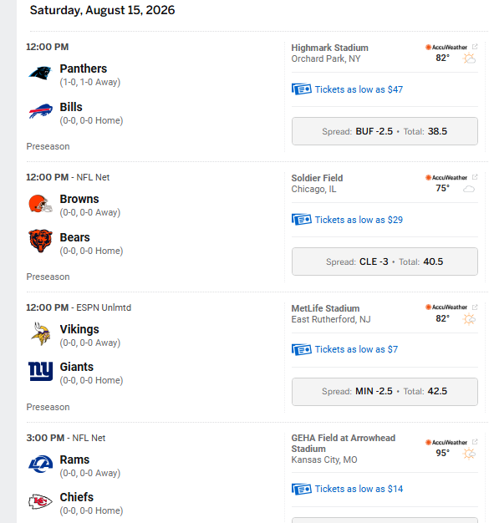Open AccuWeather external link for Soldier Field
This screenshot has width=489, height=523.
click(475, 177)
